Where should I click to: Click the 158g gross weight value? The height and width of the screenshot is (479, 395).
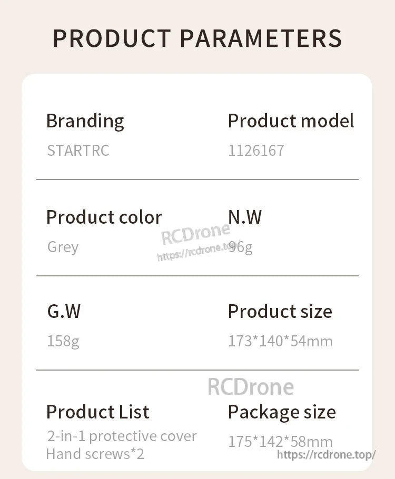click(x=63, y=341)
